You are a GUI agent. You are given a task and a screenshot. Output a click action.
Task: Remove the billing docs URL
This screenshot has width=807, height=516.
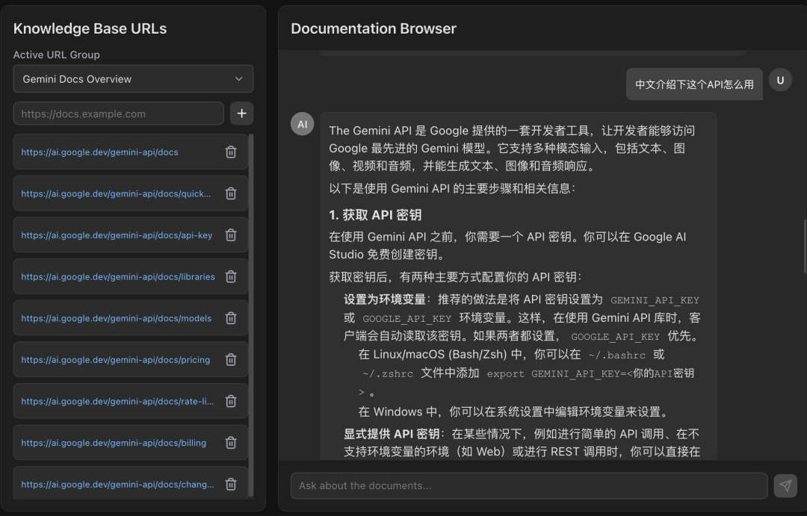tap(231, 443)
